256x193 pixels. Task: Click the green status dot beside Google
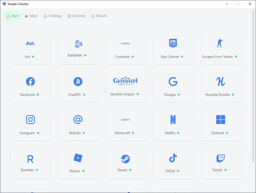pos(179,95)
